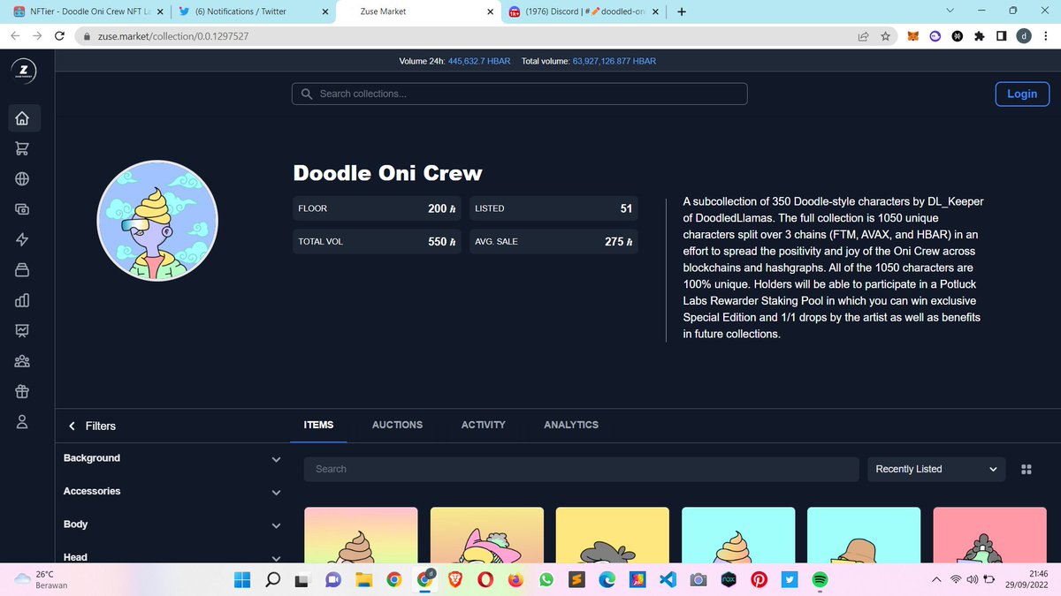The height and width of the screenshot is (596, 1061).
Task: Bookmark this page with the star
Action: click(x=885, y=36)
